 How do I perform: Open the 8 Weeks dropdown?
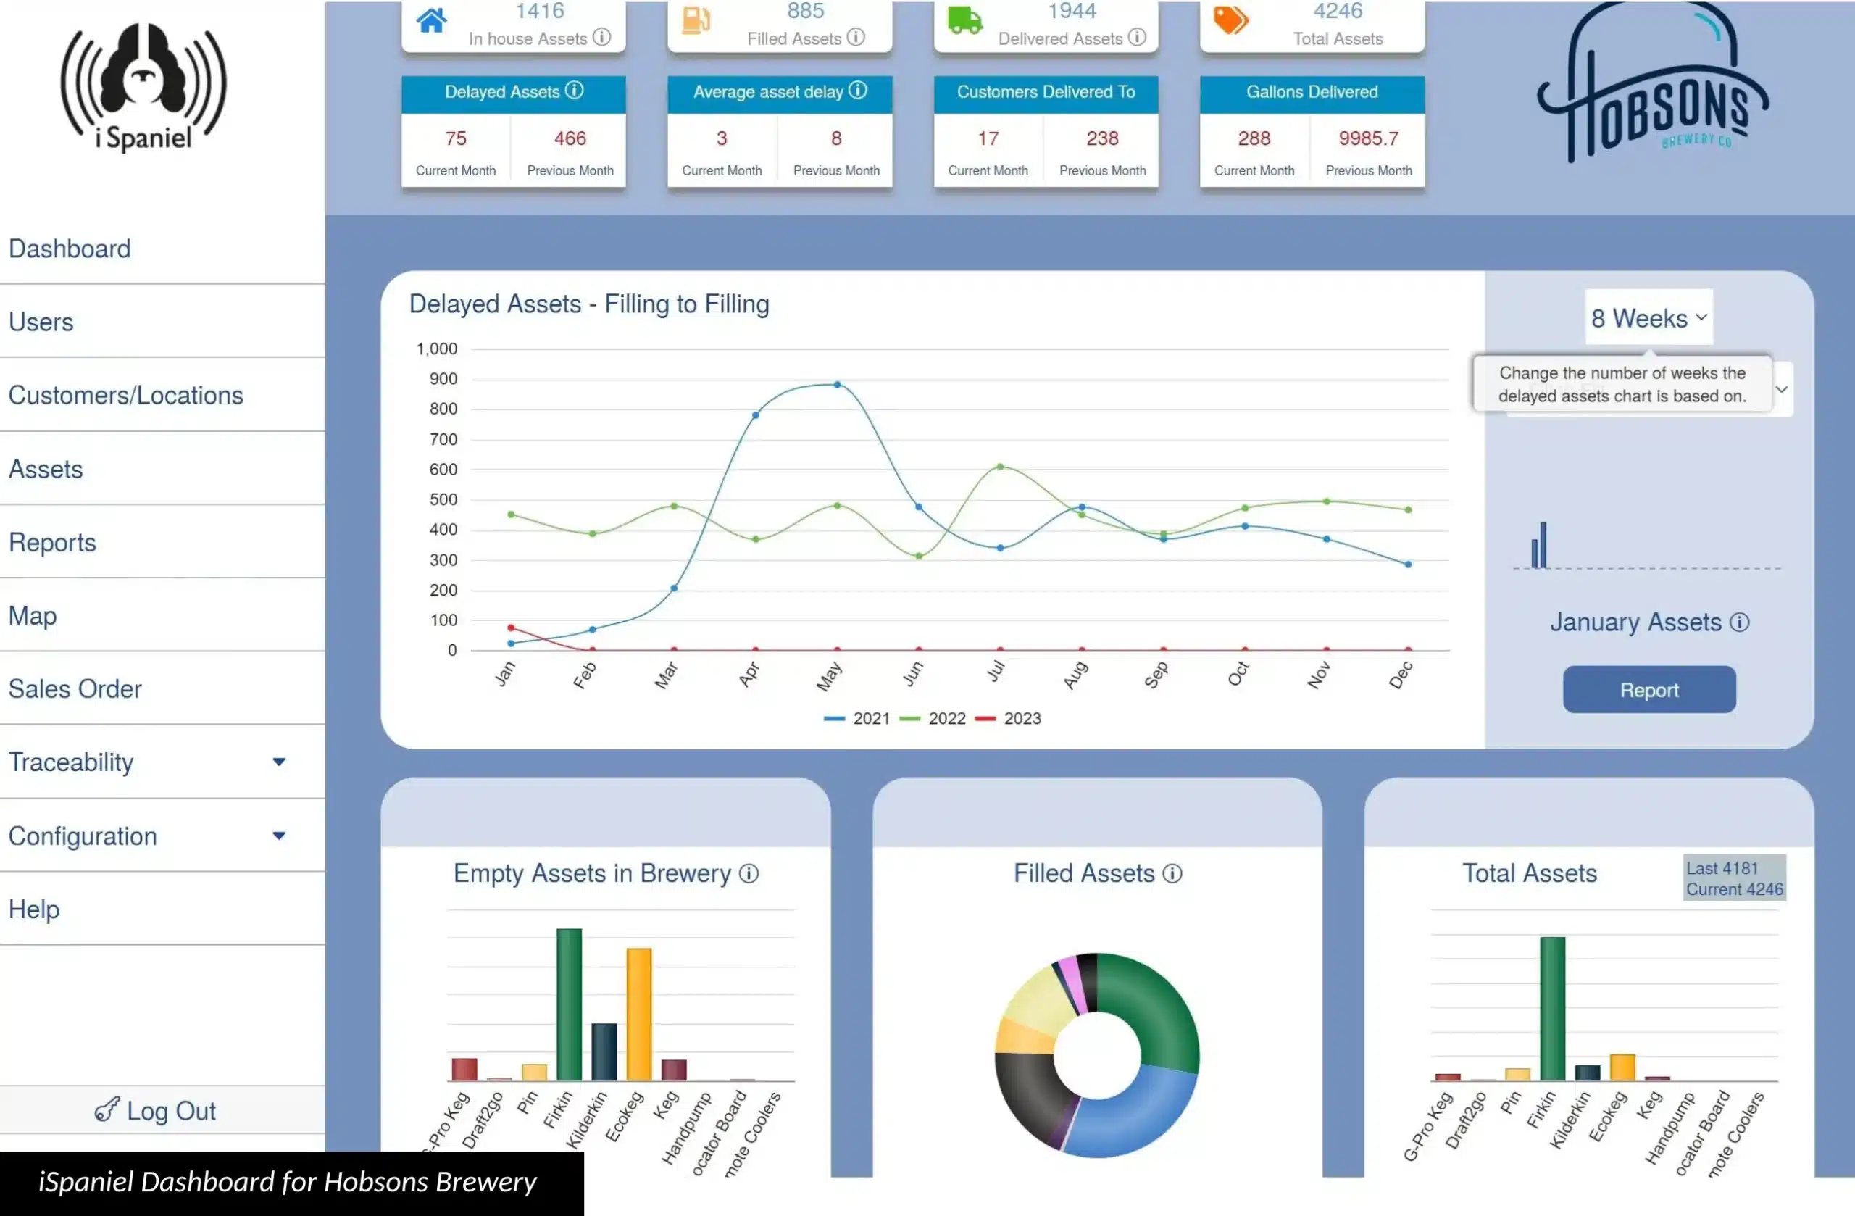(x=1648, y=318)
